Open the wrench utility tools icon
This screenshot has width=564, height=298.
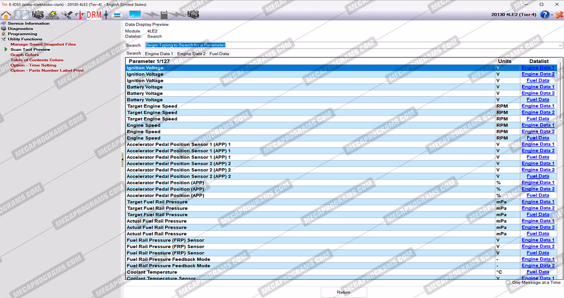tap(67, 15)
